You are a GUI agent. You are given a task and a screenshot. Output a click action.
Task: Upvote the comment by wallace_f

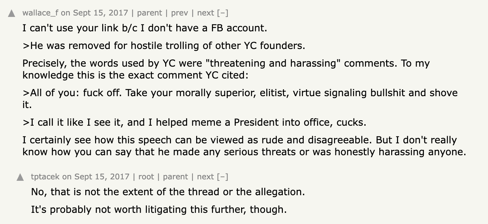click(12, 13)
